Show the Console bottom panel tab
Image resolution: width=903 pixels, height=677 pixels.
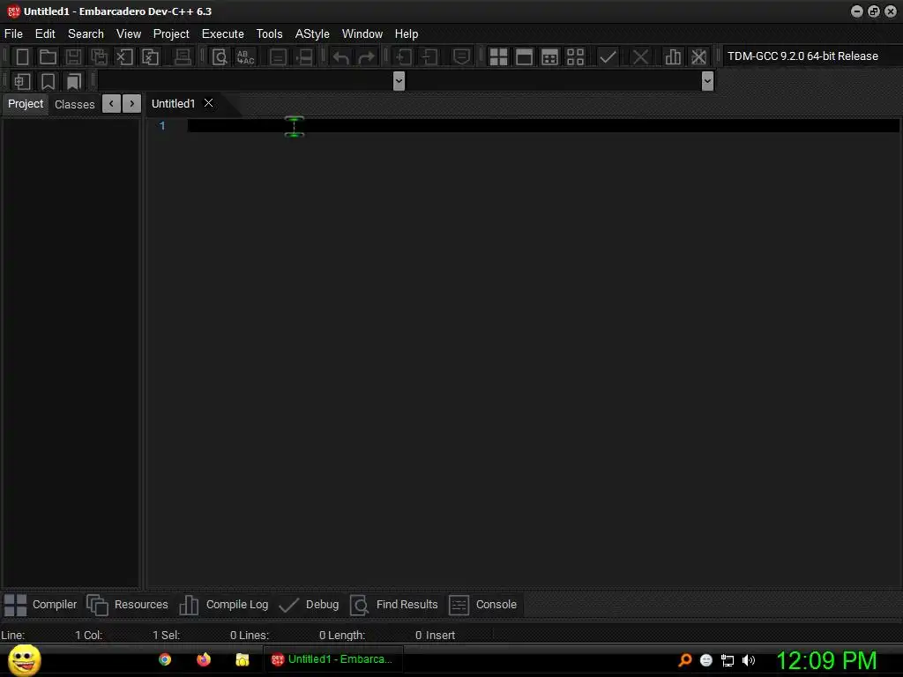coord(482,605)
